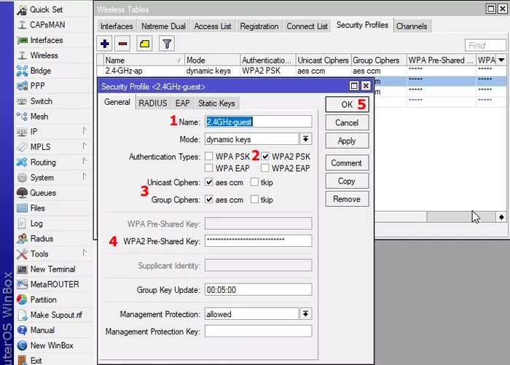510x365 pixels.
Task: Expand the Routing submenu arrow
Action: 85,161
